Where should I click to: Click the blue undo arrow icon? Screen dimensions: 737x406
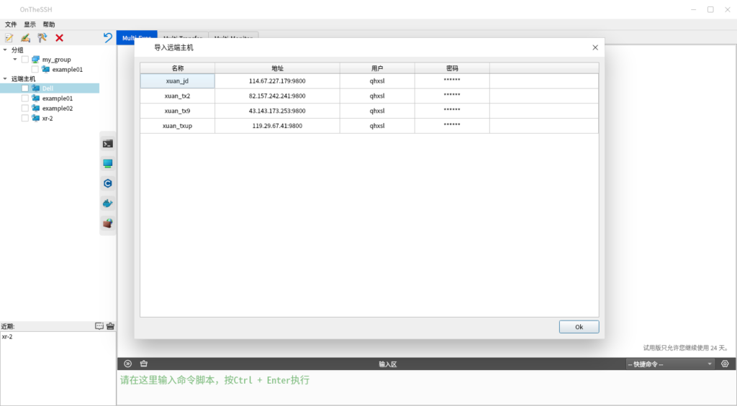(108, 38)
